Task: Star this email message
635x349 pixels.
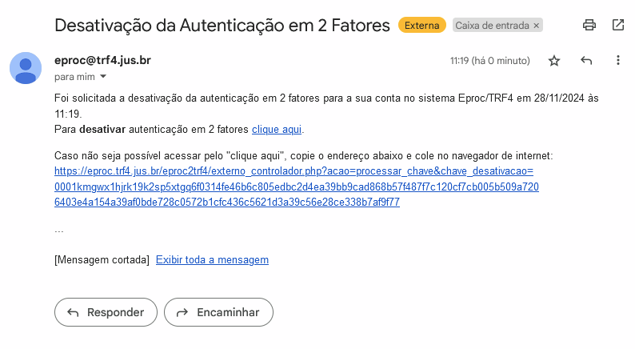Action: click(x=554, y=61)
